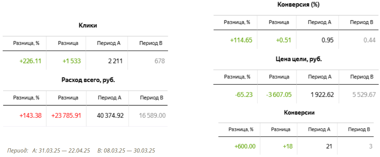
Task: Click the +226.11 percent difference in Клики
Action: pyautogui.click(x=30, y=61)
